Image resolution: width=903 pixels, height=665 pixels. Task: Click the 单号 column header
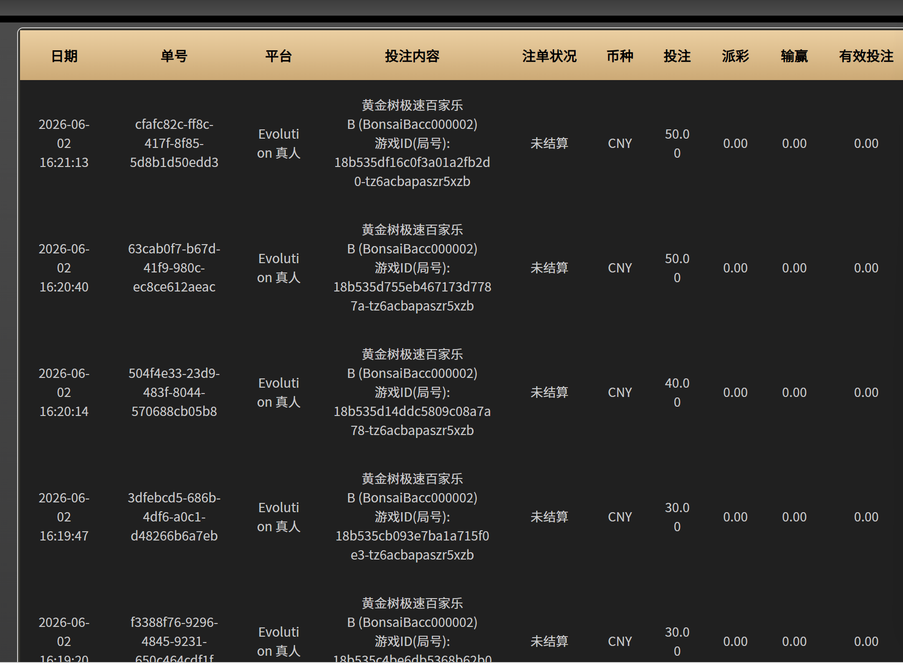174,56
